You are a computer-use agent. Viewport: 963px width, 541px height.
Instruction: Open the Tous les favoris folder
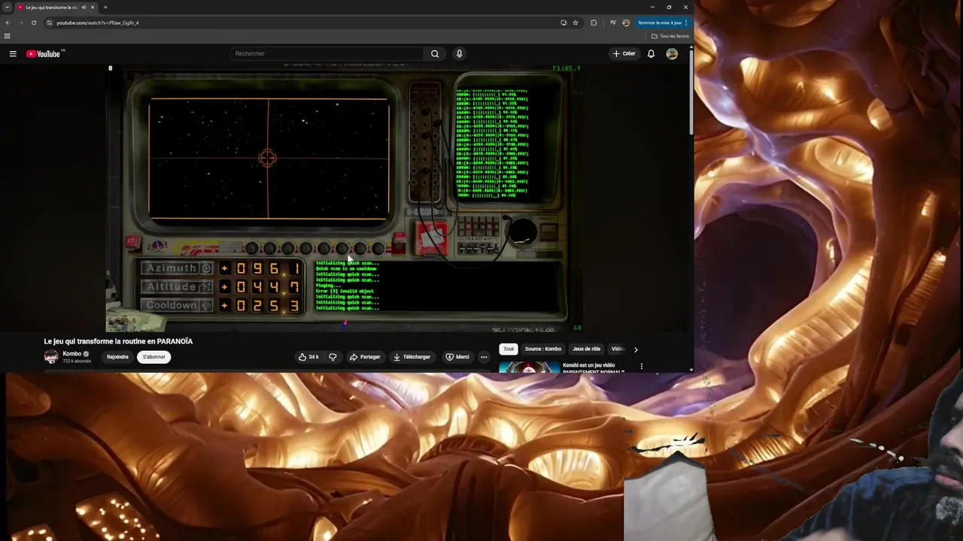670,36
